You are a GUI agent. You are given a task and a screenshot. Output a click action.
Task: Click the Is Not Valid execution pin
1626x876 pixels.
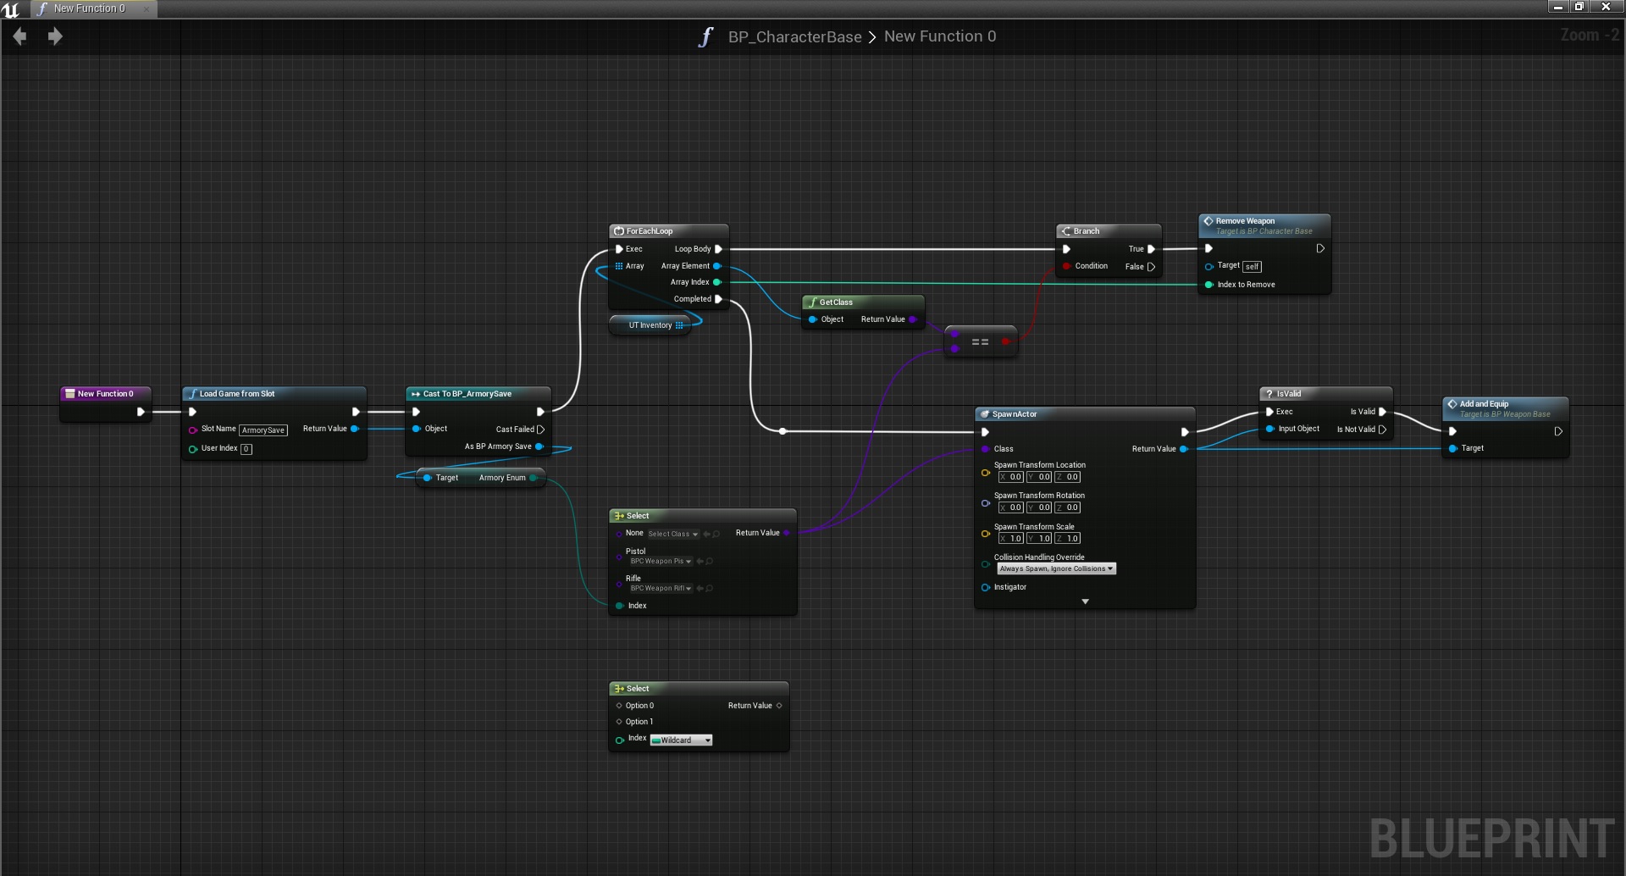click(1382, 430)
